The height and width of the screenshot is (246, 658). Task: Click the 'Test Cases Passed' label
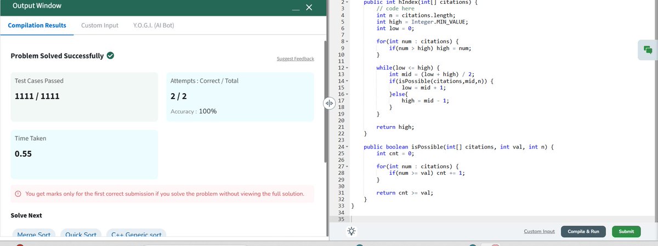[x=39, y=81]
